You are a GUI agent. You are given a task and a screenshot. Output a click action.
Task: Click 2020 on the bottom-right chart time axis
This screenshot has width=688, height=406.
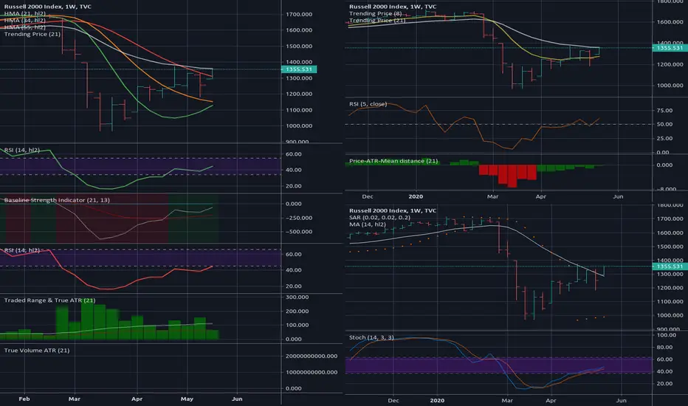click(x=437, y=400)
